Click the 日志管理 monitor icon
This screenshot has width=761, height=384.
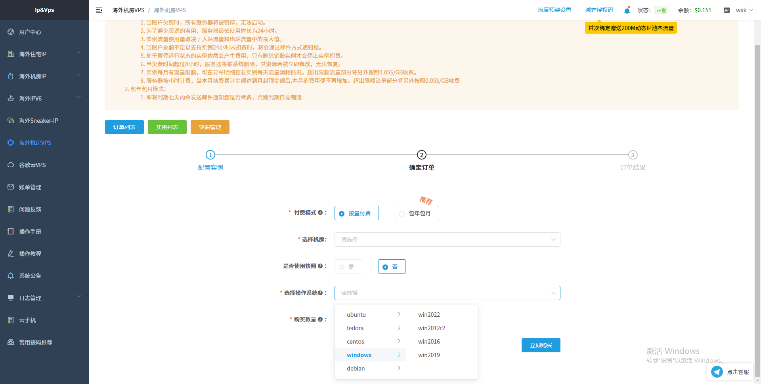[x=11, y=298]
